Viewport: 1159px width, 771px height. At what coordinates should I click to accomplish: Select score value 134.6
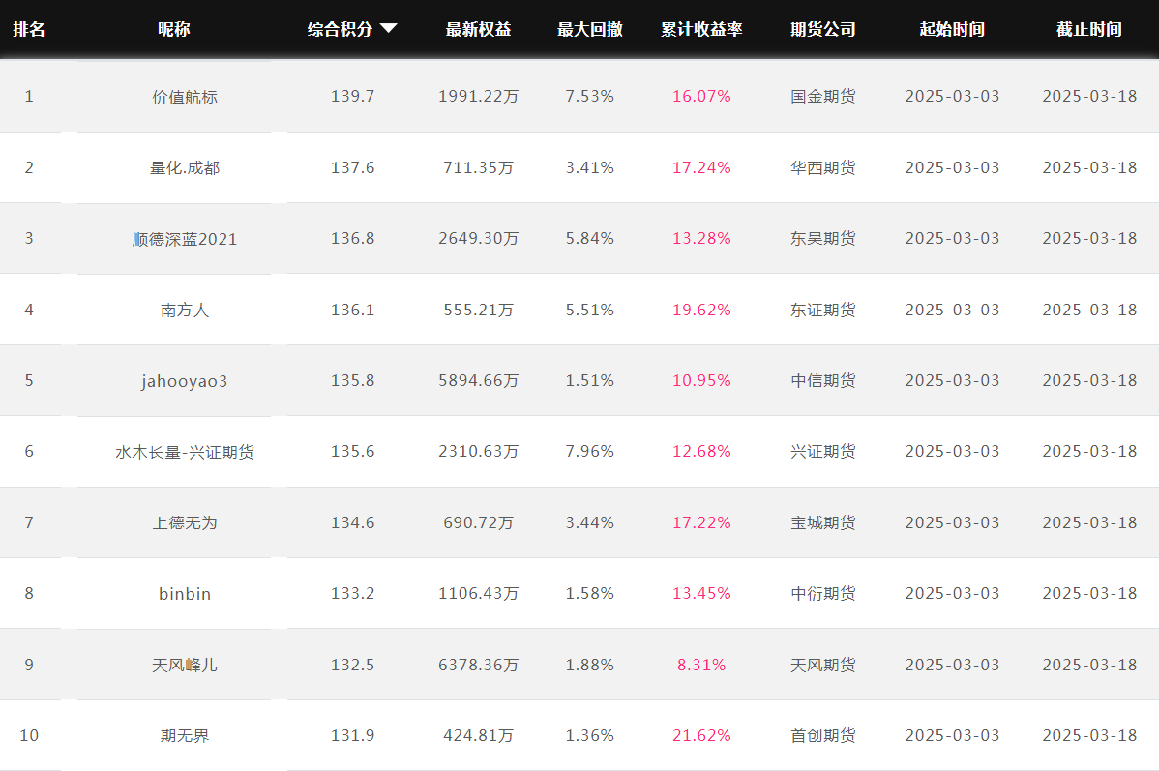point(352,522)
